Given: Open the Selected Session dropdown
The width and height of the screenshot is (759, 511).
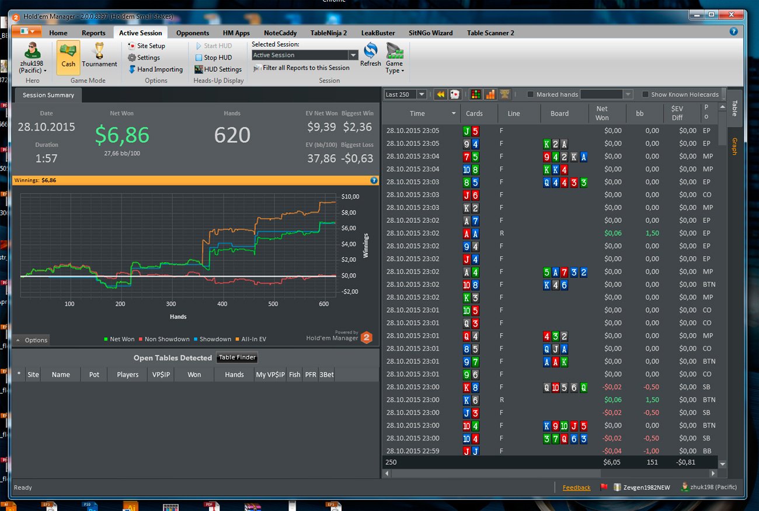Looking at the screenshot, I should [353, 55].
